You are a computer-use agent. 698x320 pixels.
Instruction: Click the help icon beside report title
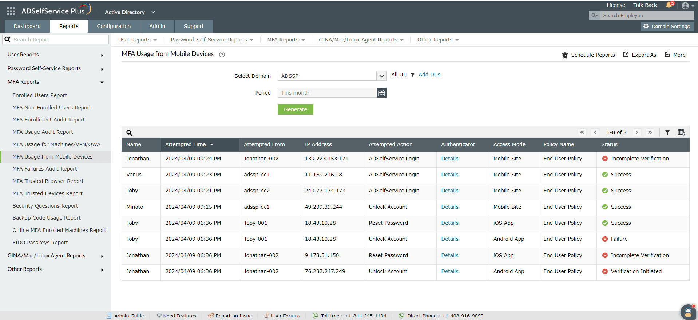222,55
